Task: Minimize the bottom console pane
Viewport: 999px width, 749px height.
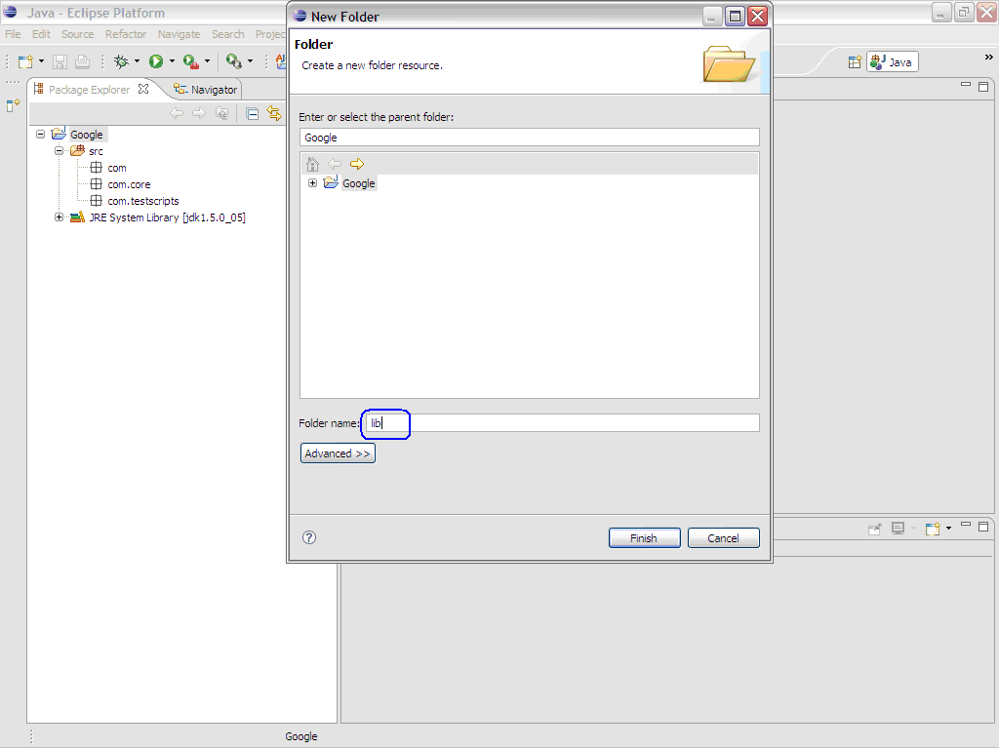Action: point(966,525)
